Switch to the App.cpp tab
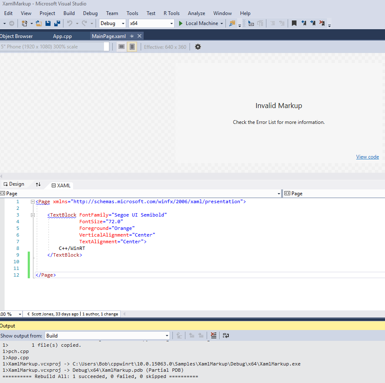385x383 pixels. point(62,36)
